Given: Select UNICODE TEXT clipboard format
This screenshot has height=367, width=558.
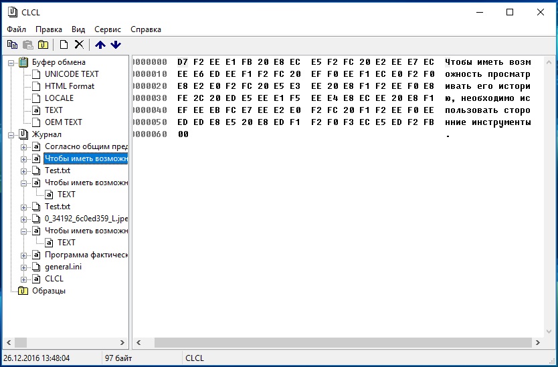Looking at the screenshot, I should pos(72,74).
